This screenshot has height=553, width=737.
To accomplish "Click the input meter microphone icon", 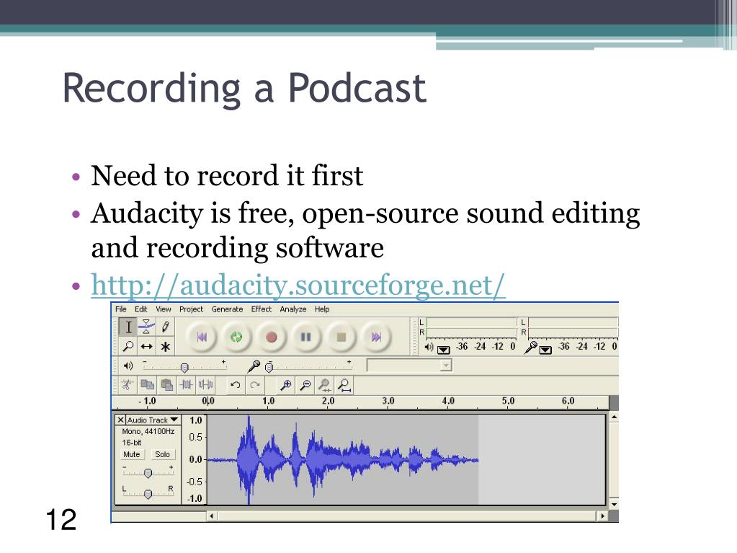I will tap(531, 347).
